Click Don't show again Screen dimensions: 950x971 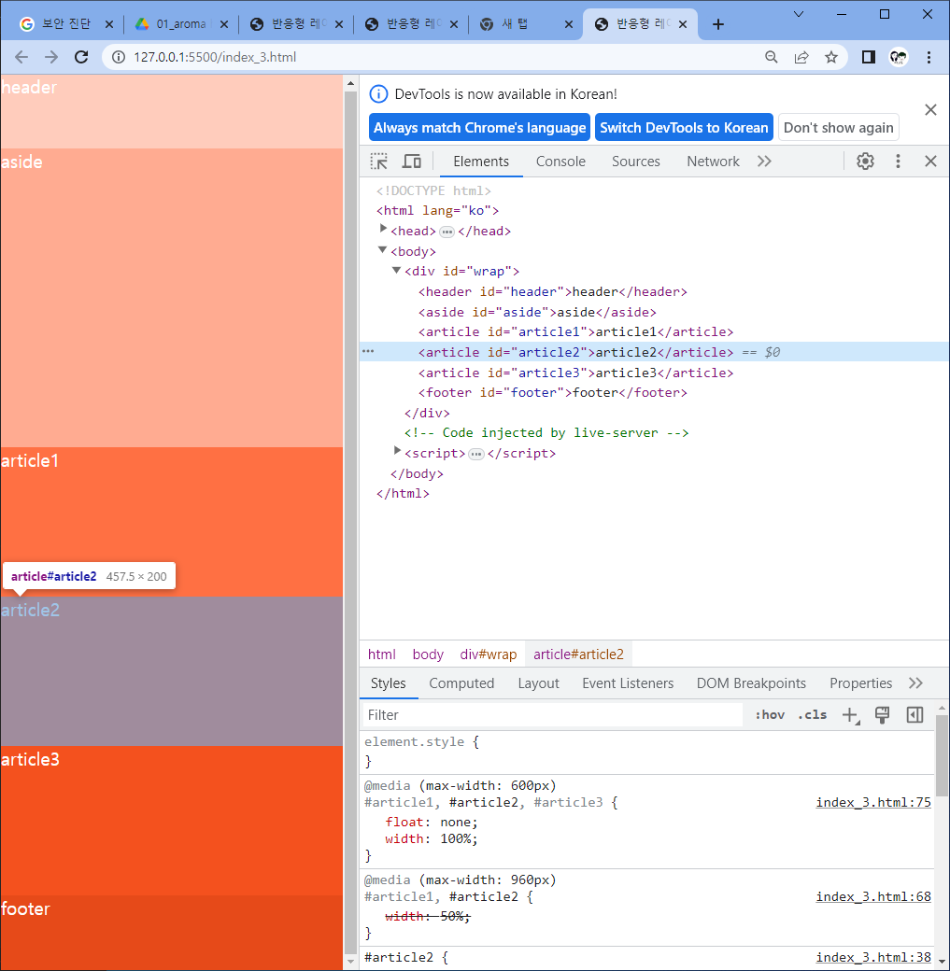coord(838,128)
